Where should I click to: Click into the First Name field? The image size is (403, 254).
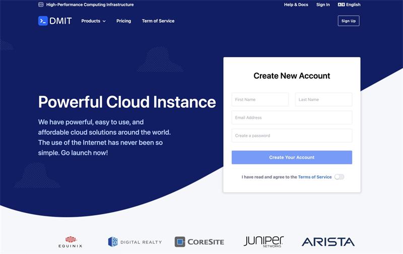click(260, 100)
